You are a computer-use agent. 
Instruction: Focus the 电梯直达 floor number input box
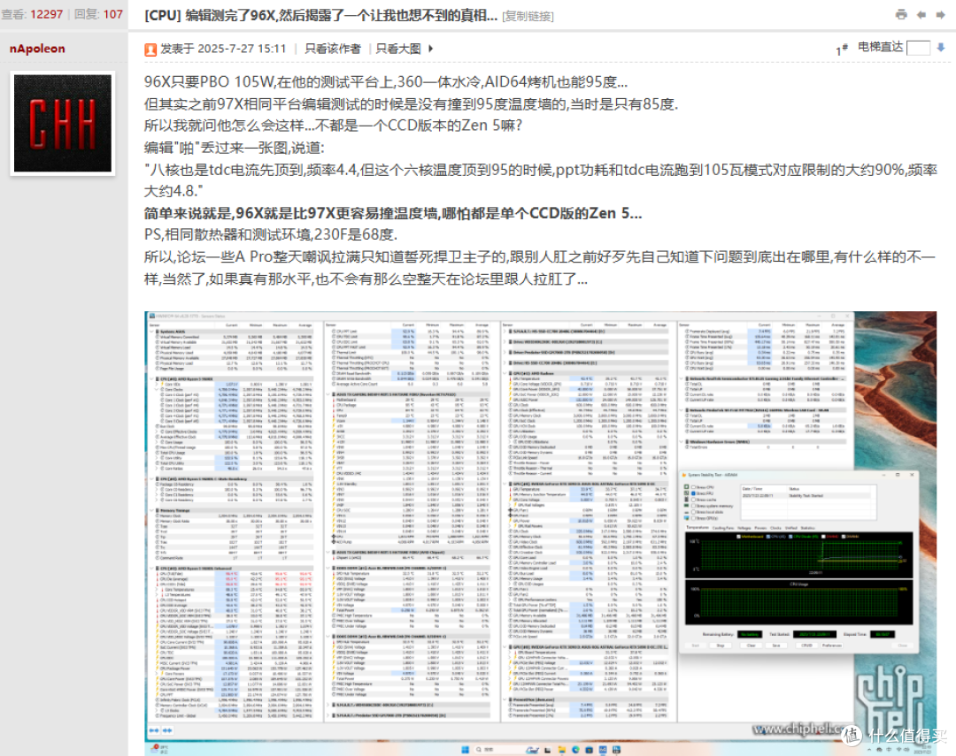click(x=918, y=48)
